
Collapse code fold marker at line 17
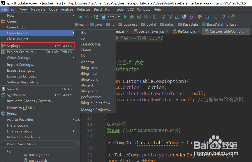pos(105,118)
